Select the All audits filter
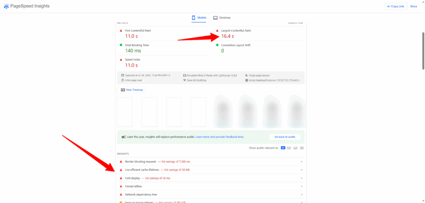Viewport: 425px width, 203px height. (283, 148)
